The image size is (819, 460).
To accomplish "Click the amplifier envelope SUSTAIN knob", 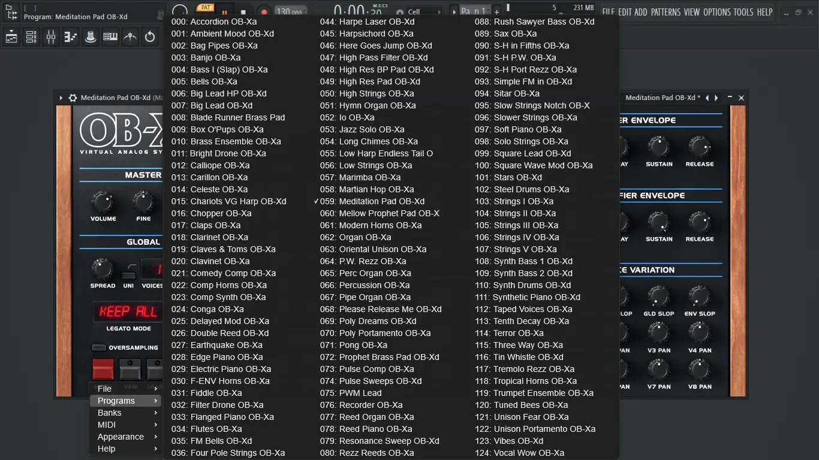I will [x=659, y=222].
